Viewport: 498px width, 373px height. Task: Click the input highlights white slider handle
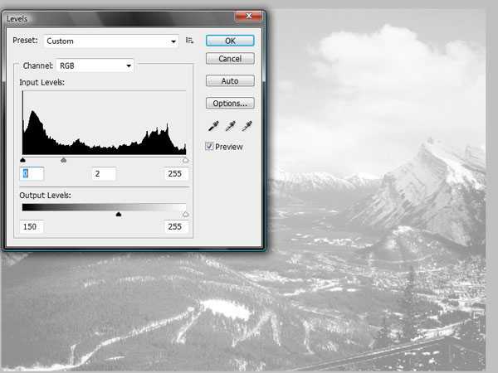click(x=185, y=160)
